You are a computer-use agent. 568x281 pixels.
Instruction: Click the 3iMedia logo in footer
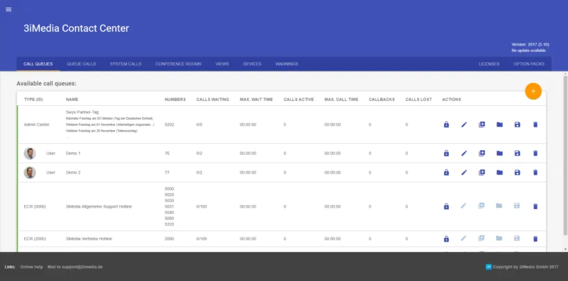point(488,267)
